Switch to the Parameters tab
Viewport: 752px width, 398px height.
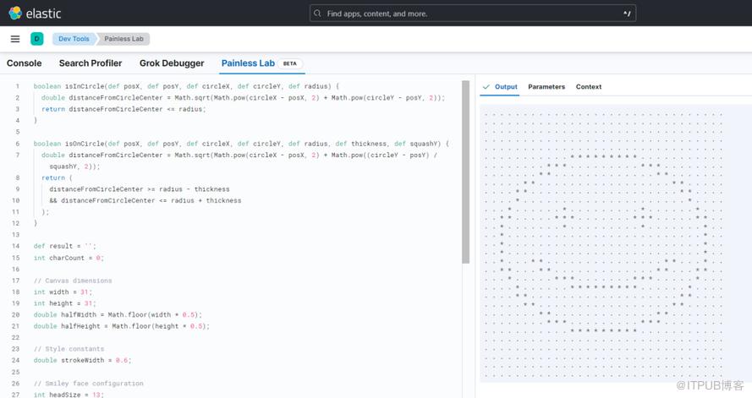546,87
